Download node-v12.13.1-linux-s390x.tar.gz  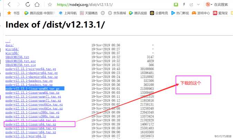[32, 113]
